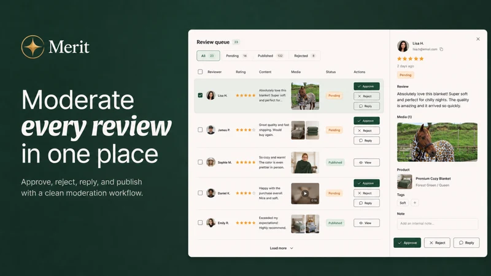Screen dimensions: 491x276
Task: Open James P.'s bed photo thumbnail
Action: coord(298,130)
